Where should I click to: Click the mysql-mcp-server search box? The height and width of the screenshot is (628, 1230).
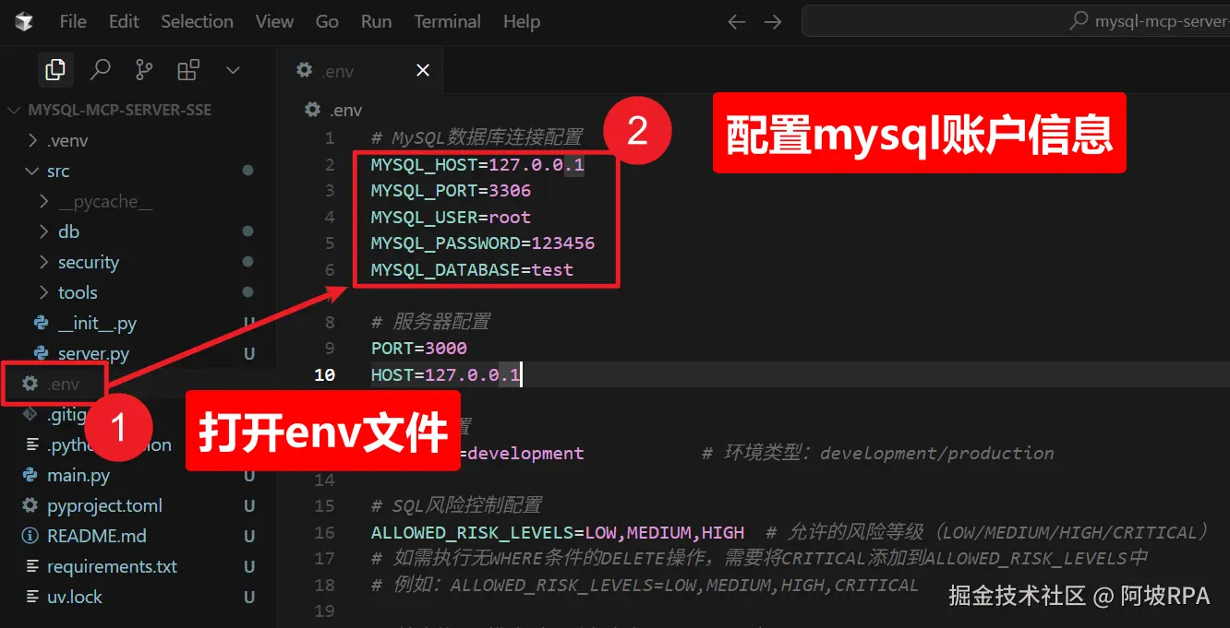(1016, 21)
